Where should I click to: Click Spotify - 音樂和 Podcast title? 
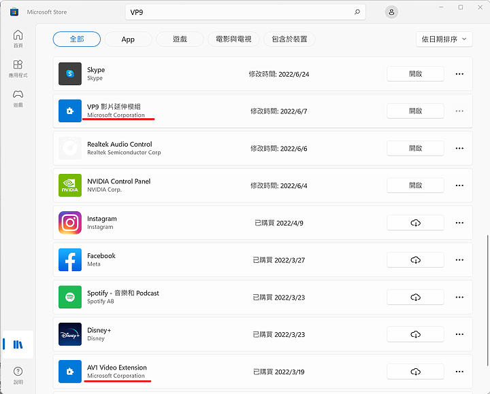click(x=123, y=293)
